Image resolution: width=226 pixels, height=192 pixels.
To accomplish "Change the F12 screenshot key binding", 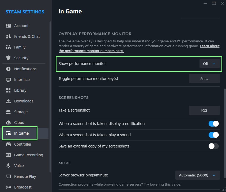I will (204, 110).
